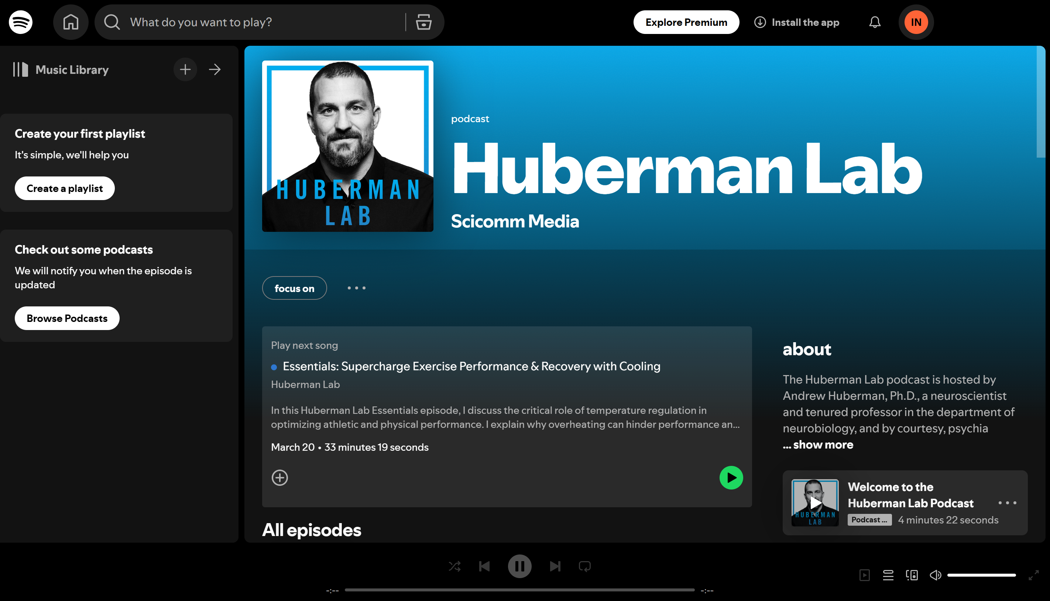Mute audio via the volume icon
Viewport: 1050px width, 601px height.
tap(935, 574)
